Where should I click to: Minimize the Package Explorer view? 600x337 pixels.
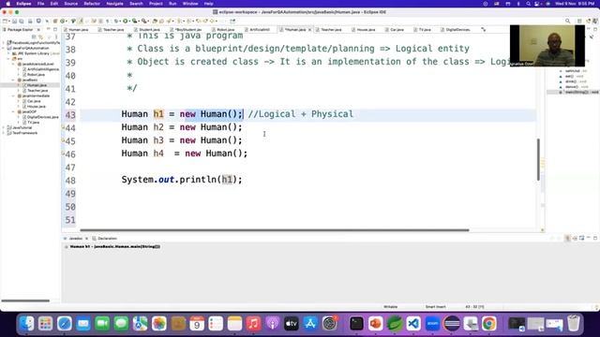pos(49,29)
